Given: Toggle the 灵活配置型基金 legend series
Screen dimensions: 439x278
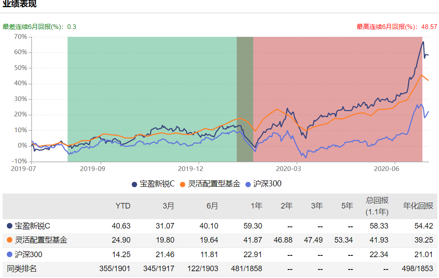Looking at the screenshot, I should [x=210, y=184].
